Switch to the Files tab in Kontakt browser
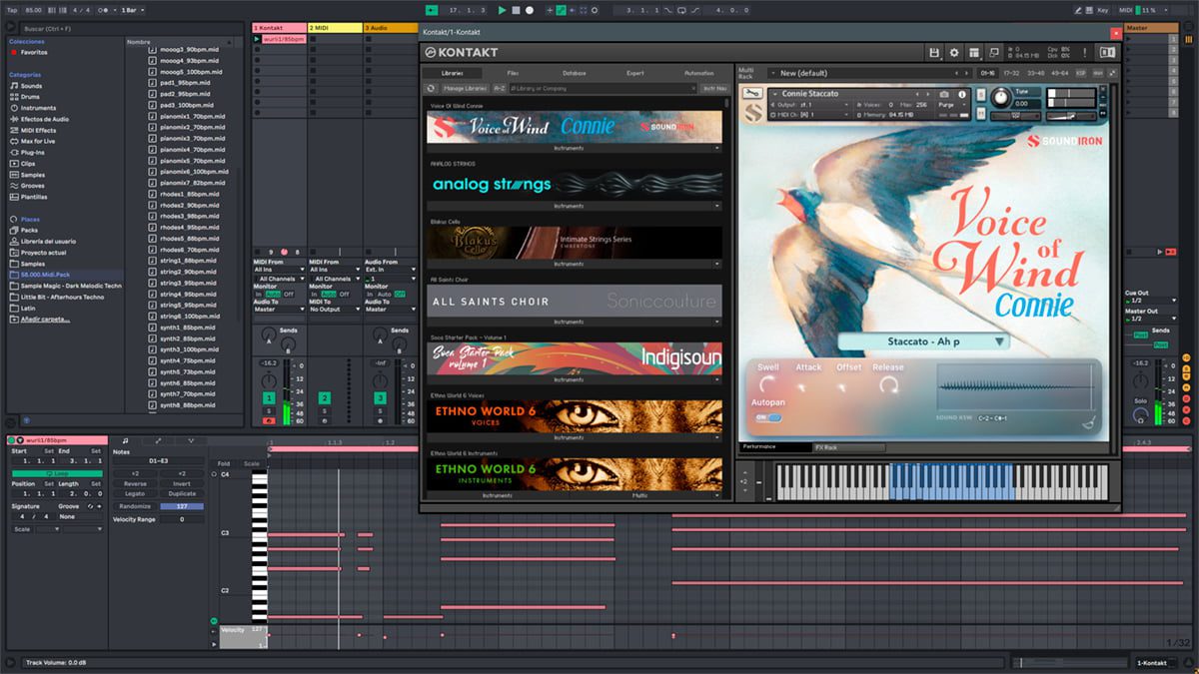Screen dimensions: 1199x674 point(513,73)
